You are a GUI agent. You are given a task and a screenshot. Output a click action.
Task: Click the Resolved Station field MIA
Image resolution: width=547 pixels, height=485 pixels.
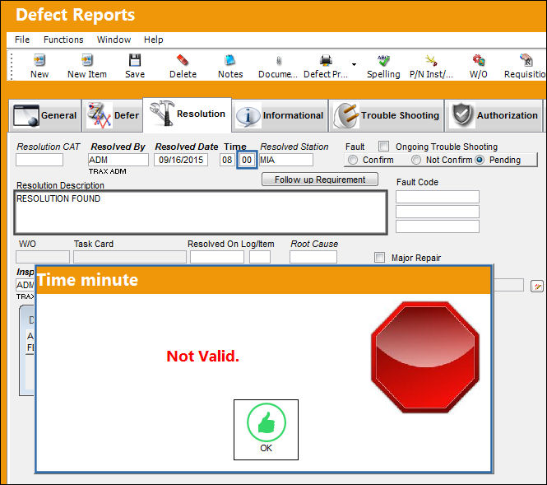click(286, 160)
